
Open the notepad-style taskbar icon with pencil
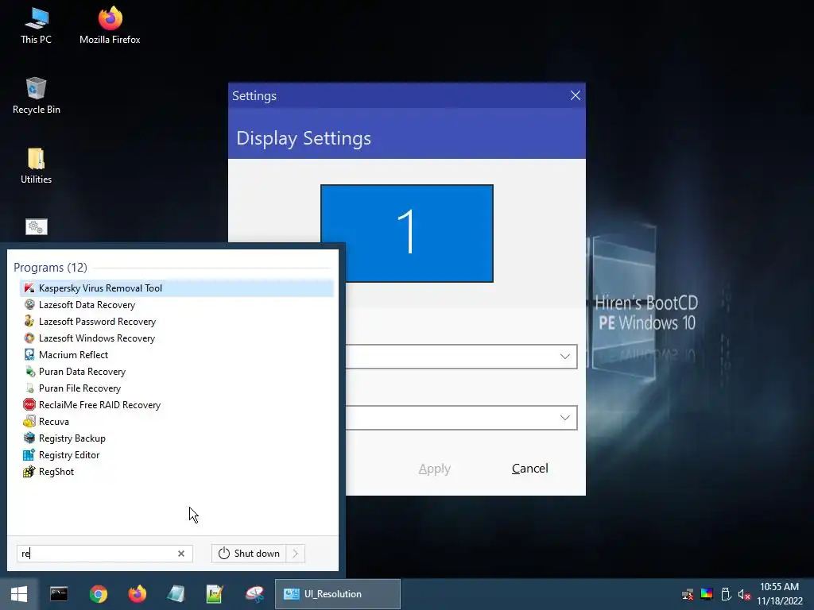coord(215,594)
